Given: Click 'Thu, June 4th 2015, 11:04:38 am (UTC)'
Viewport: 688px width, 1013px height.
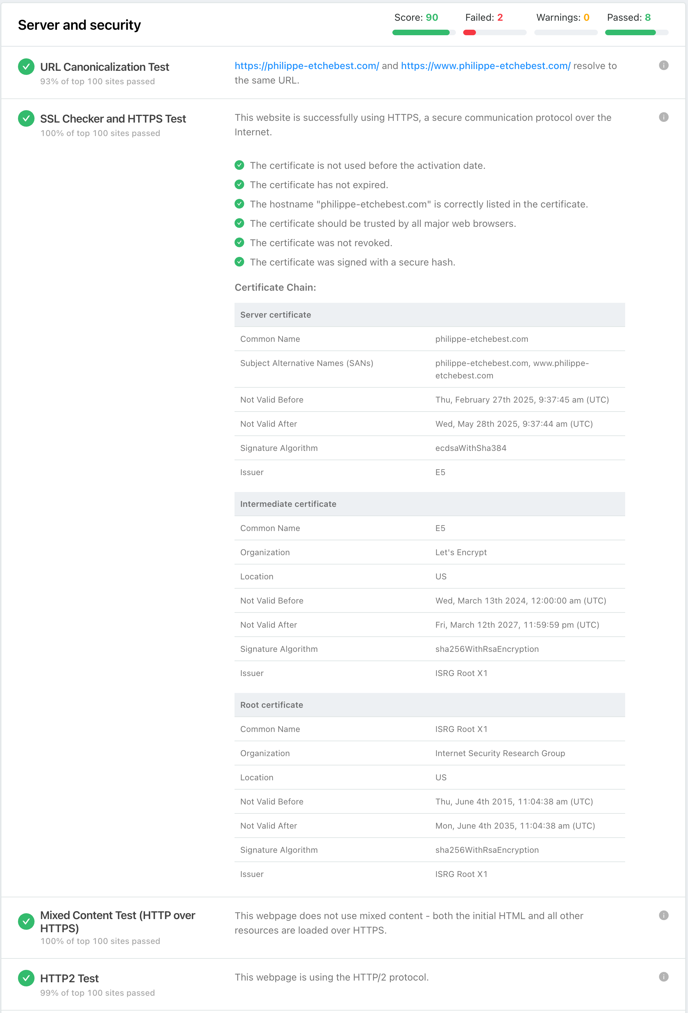Looking at the screenshot, I should coord(514,802).
